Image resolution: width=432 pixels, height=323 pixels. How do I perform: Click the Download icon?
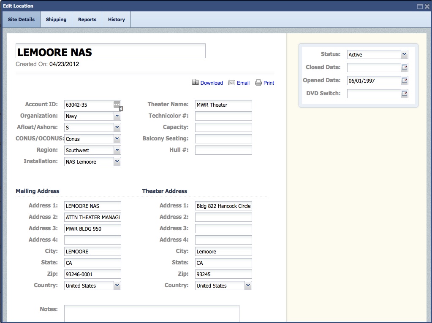click(196, 83)
